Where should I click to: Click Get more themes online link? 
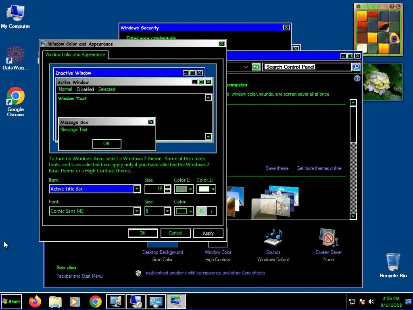(319, 168)
